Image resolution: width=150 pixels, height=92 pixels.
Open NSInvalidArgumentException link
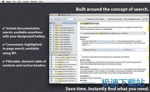[111, 50]
